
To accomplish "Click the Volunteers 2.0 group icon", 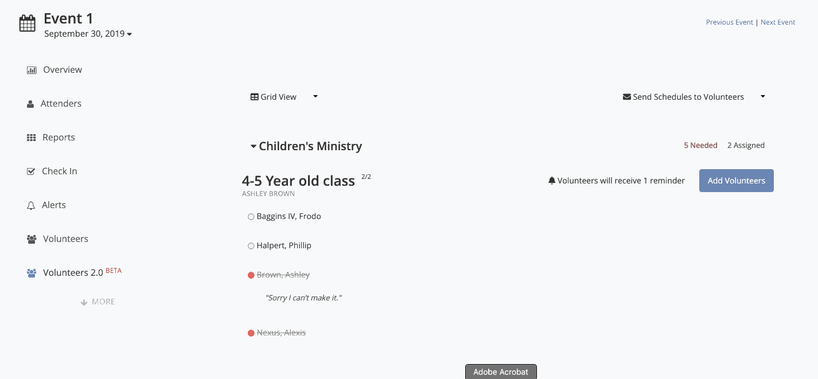I will [32, 273].
